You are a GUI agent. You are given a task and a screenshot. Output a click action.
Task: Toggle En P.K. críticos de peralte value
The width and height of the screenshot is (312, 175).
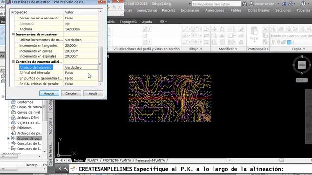click(81, 84)
